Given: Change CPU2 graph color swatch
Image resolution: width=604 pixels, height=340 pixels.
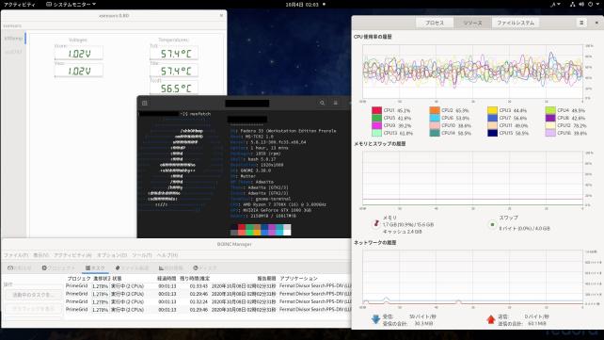Looking at the screenshot, I should pyautogui.click(x=435, y=110).
